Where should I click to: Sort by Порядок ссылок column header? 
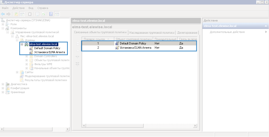(98, 39)
